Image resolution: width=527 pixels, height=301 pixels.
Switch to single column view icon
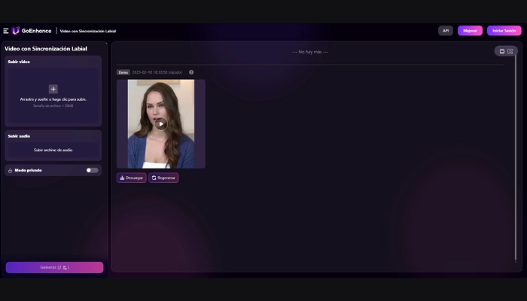coord(502,51)
